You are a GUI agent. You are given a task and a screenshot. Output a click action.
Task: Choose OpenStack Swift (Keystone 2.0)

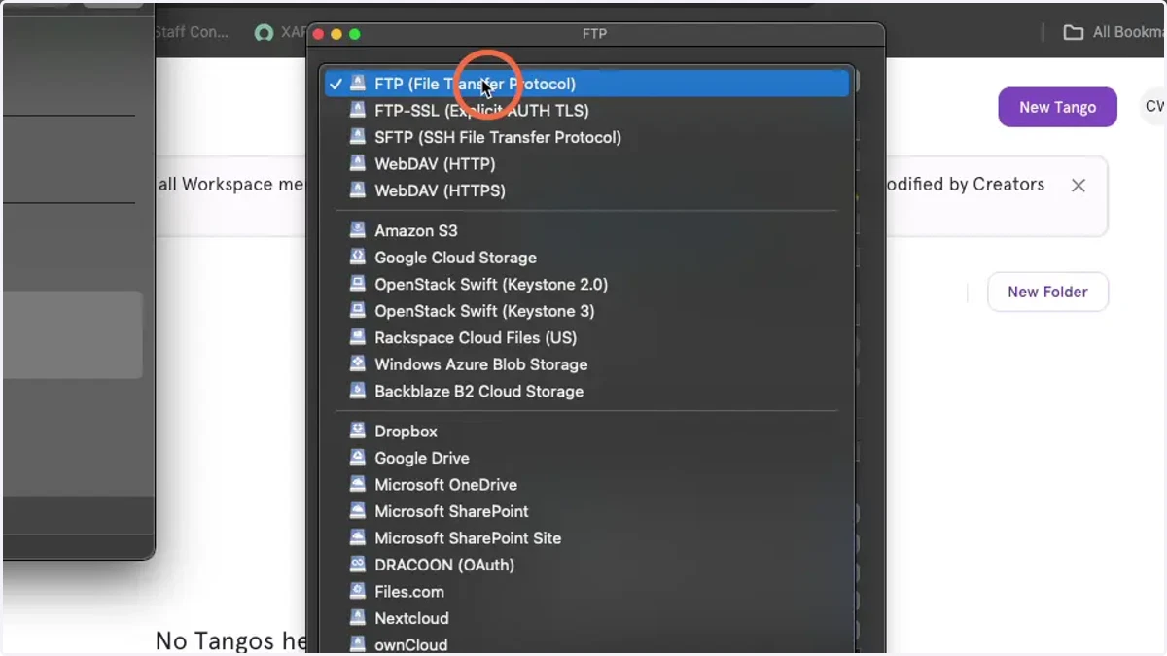point(586,284)
